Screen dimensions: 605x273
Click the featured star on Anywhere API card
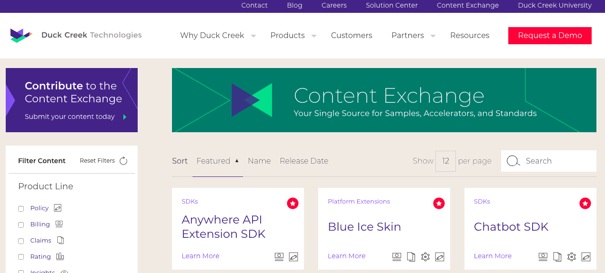[292, 204]
